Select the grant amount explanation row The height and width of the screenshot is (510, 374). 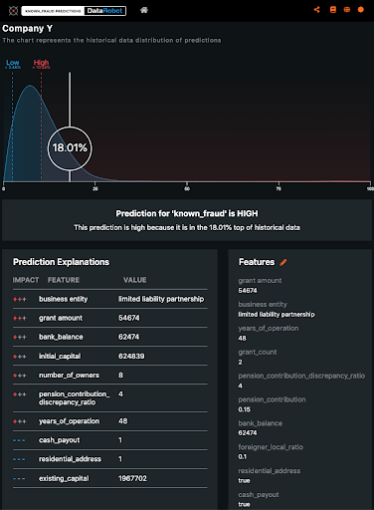[x=110, y=318]
